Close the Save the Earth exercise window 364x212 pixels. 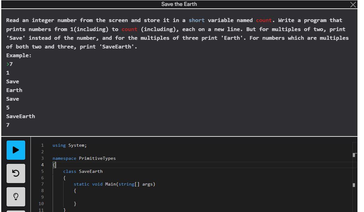[x=353, y=4]
